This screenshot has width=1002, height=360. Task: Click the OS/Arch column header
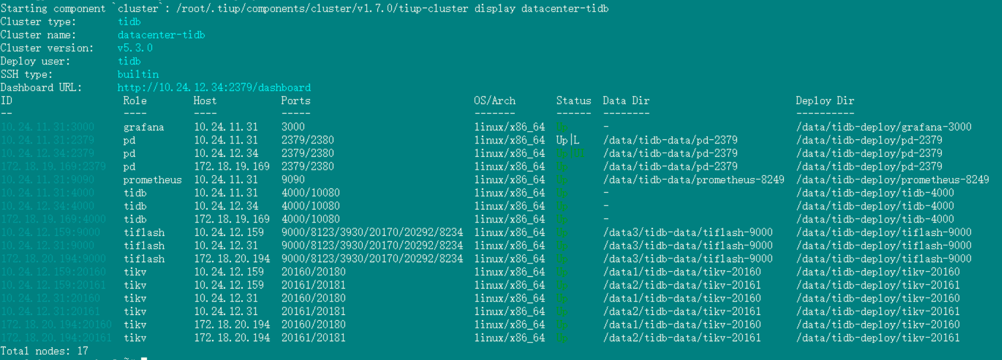click(x=494, y=101)
